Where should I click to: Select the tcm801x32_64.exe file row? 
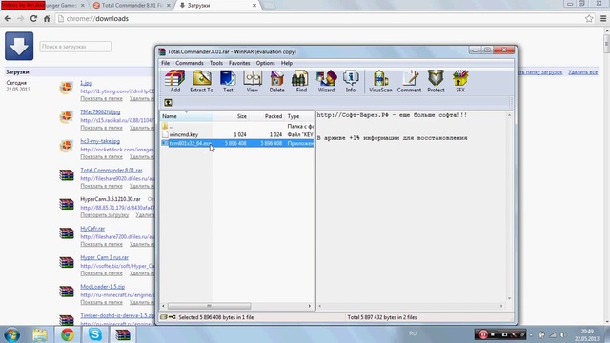tap(237, 143)
